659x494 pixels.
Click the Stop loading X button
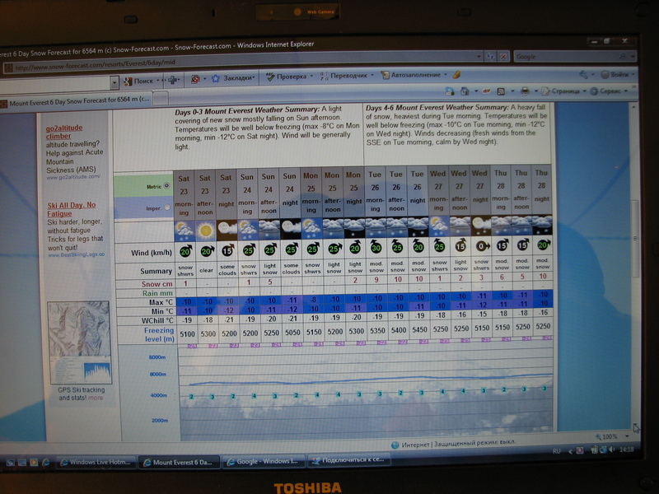click(502, 56)
